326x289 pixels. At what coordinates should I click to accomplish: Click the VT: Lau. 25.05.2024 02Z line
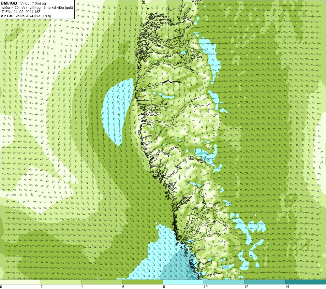(x=26, y=16)
